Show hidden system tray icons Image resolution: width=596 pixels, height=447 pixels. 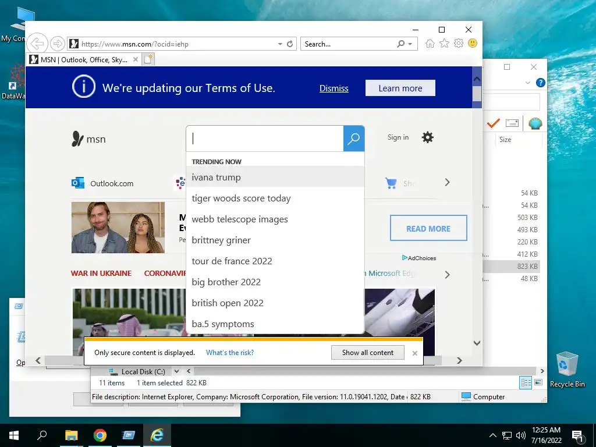(492, 435)
